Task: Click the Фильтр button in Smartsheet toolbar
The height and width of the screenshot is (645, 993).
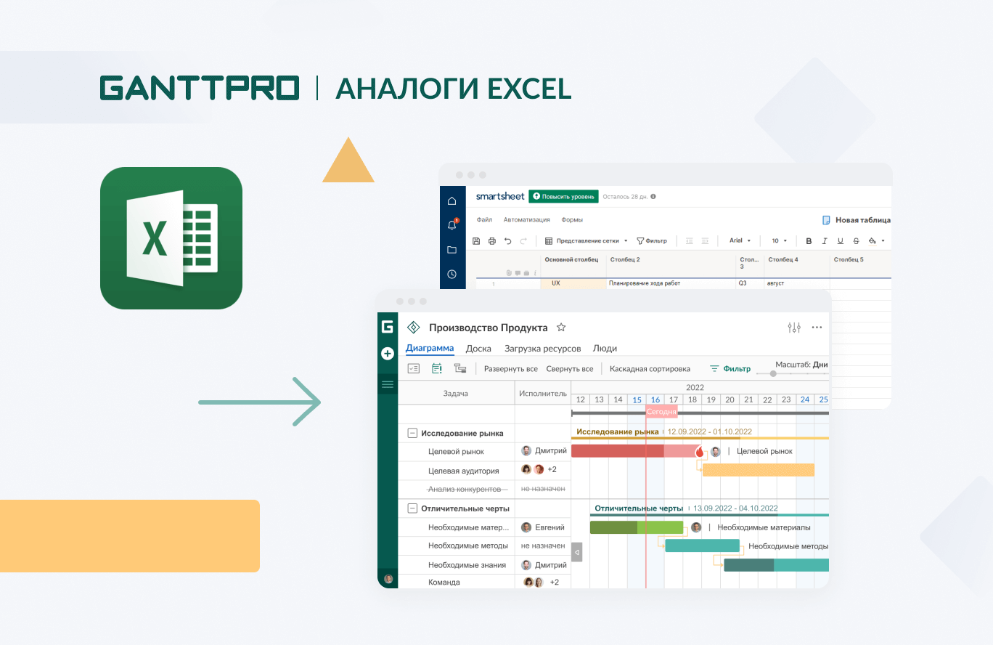Action: (x=651, y=240)
